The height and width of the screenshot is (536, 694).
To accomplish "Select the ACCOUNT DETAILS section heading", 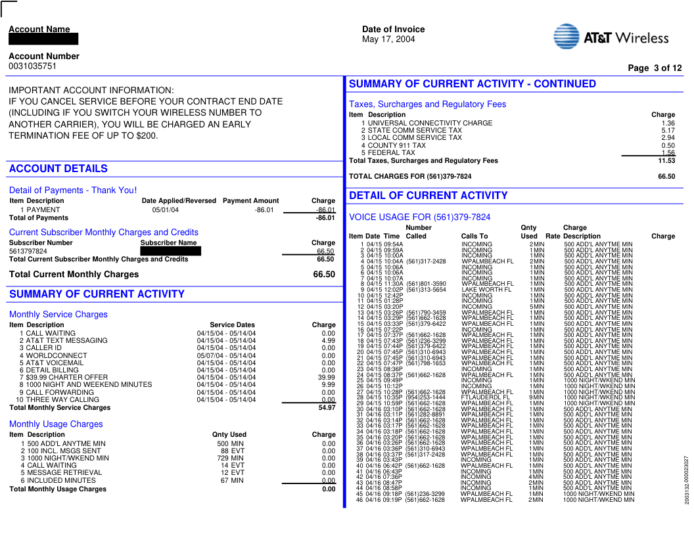I will pyautogui.click(x=58, y=169).
